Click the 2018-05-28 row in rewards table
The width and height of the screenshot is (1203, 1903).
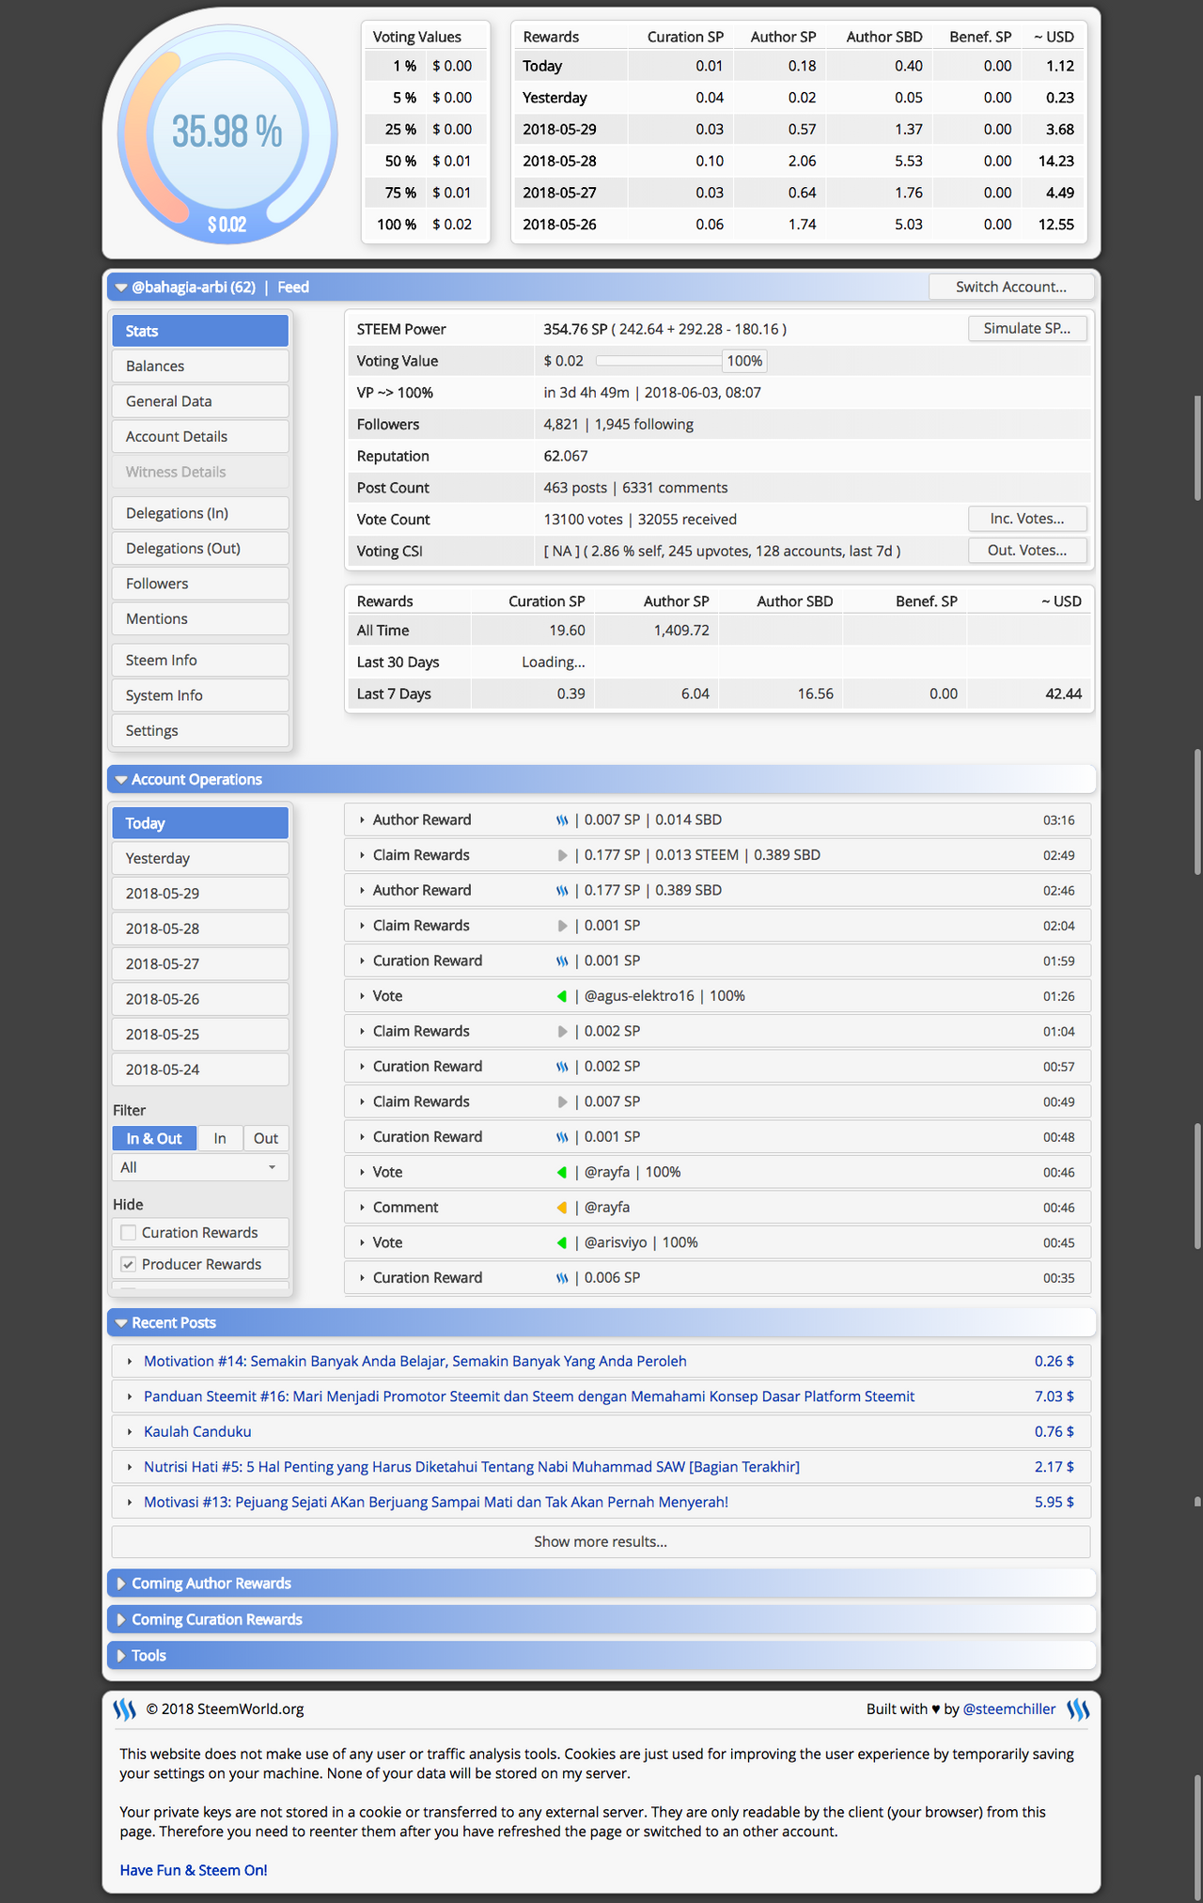pos(799,162)
